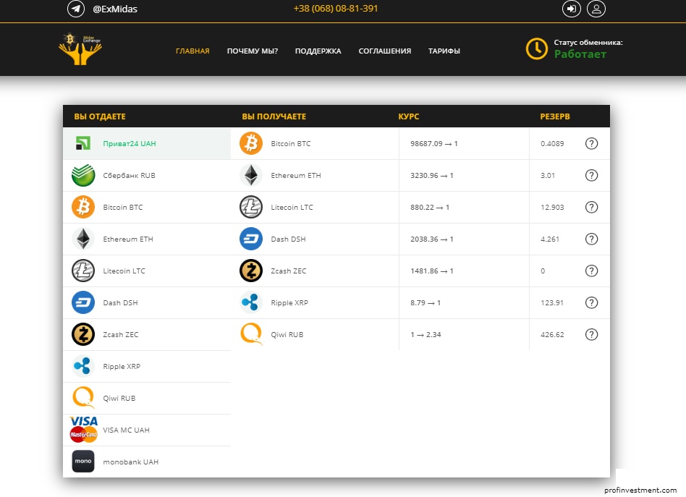Click the rate 3230.96 → 1
Screen dimensions: 686x497
click(432, 176)
